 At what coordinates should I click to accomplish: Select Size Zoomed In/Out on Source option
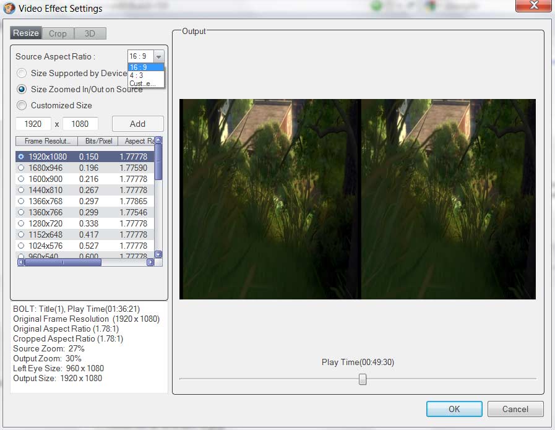coord(22,89)
